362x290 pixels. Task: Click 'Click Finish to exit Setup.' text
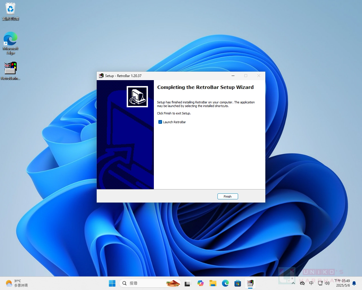coord(174,113)
